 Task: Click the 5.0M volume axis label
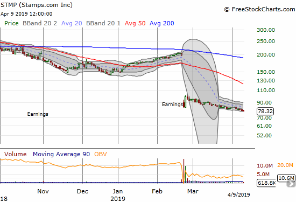pos(263,174)
